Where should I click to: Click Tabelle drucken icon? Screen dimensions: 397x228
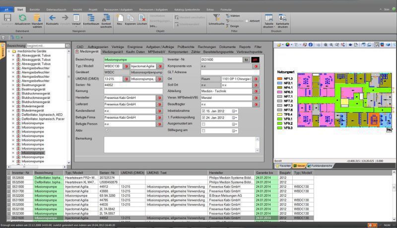[x=268, y=18]
